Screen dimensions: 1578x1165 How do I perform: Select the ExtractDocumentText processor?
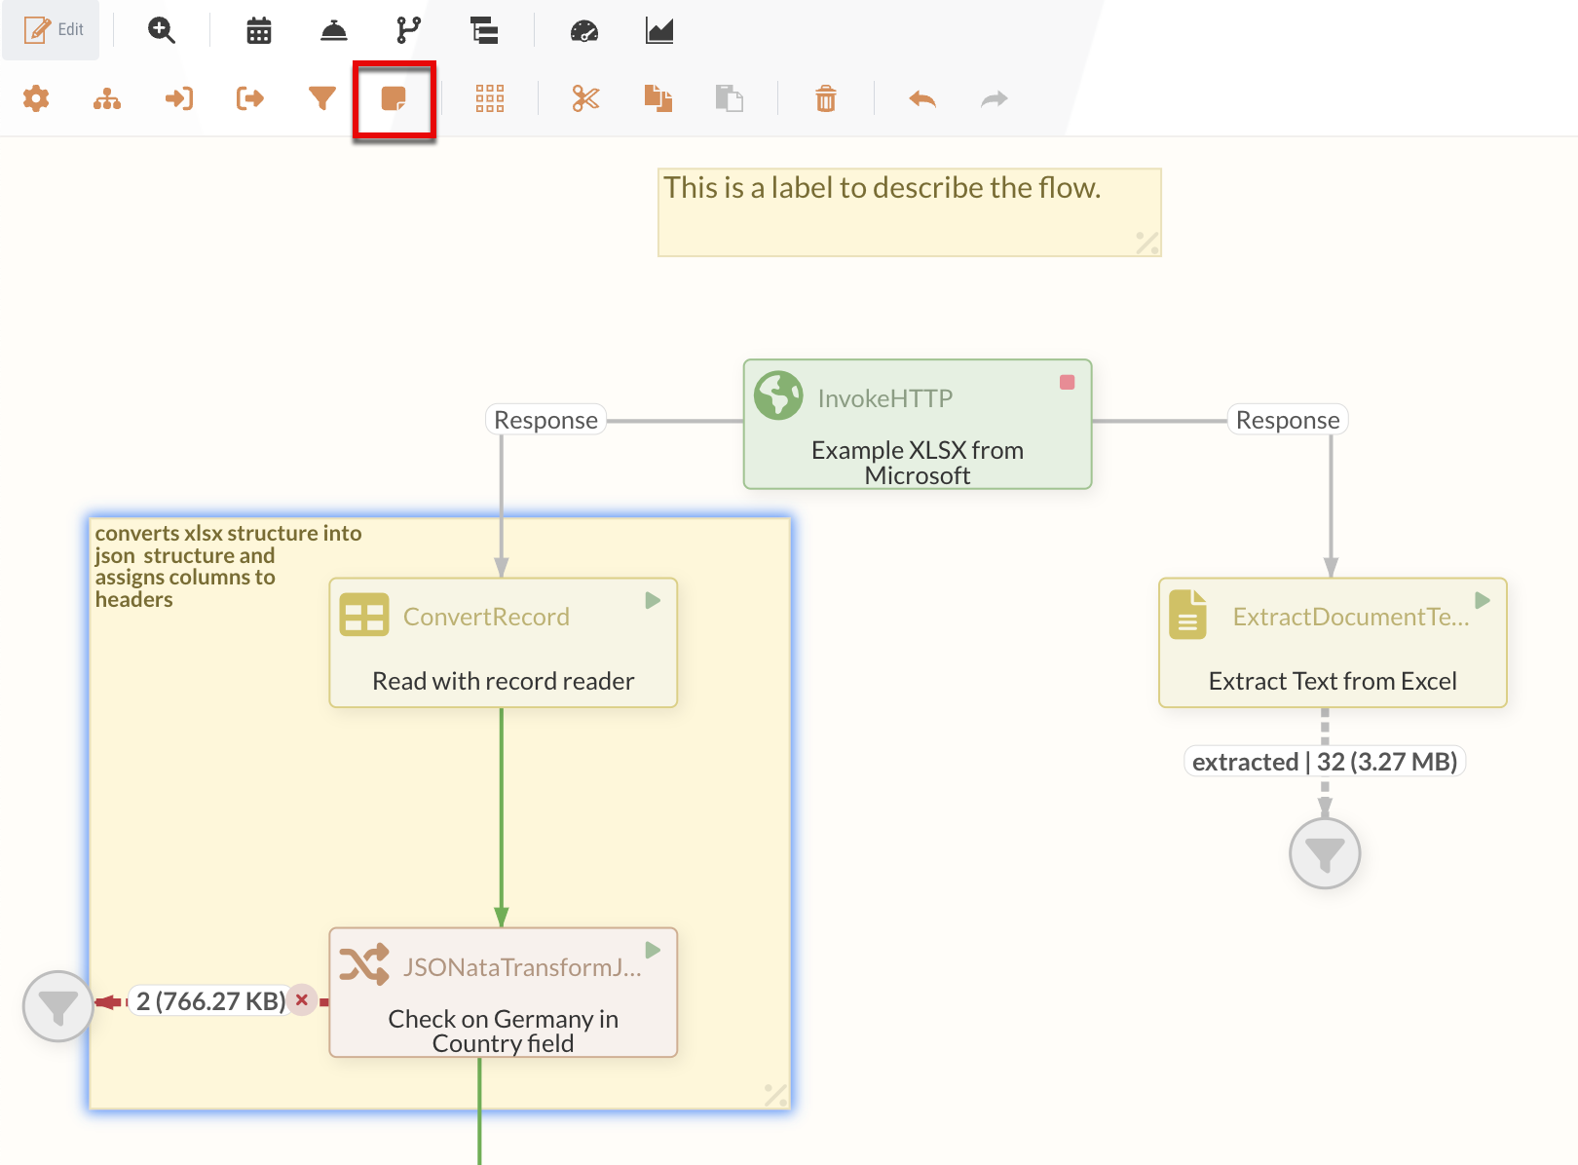(x=1333, y=643)
